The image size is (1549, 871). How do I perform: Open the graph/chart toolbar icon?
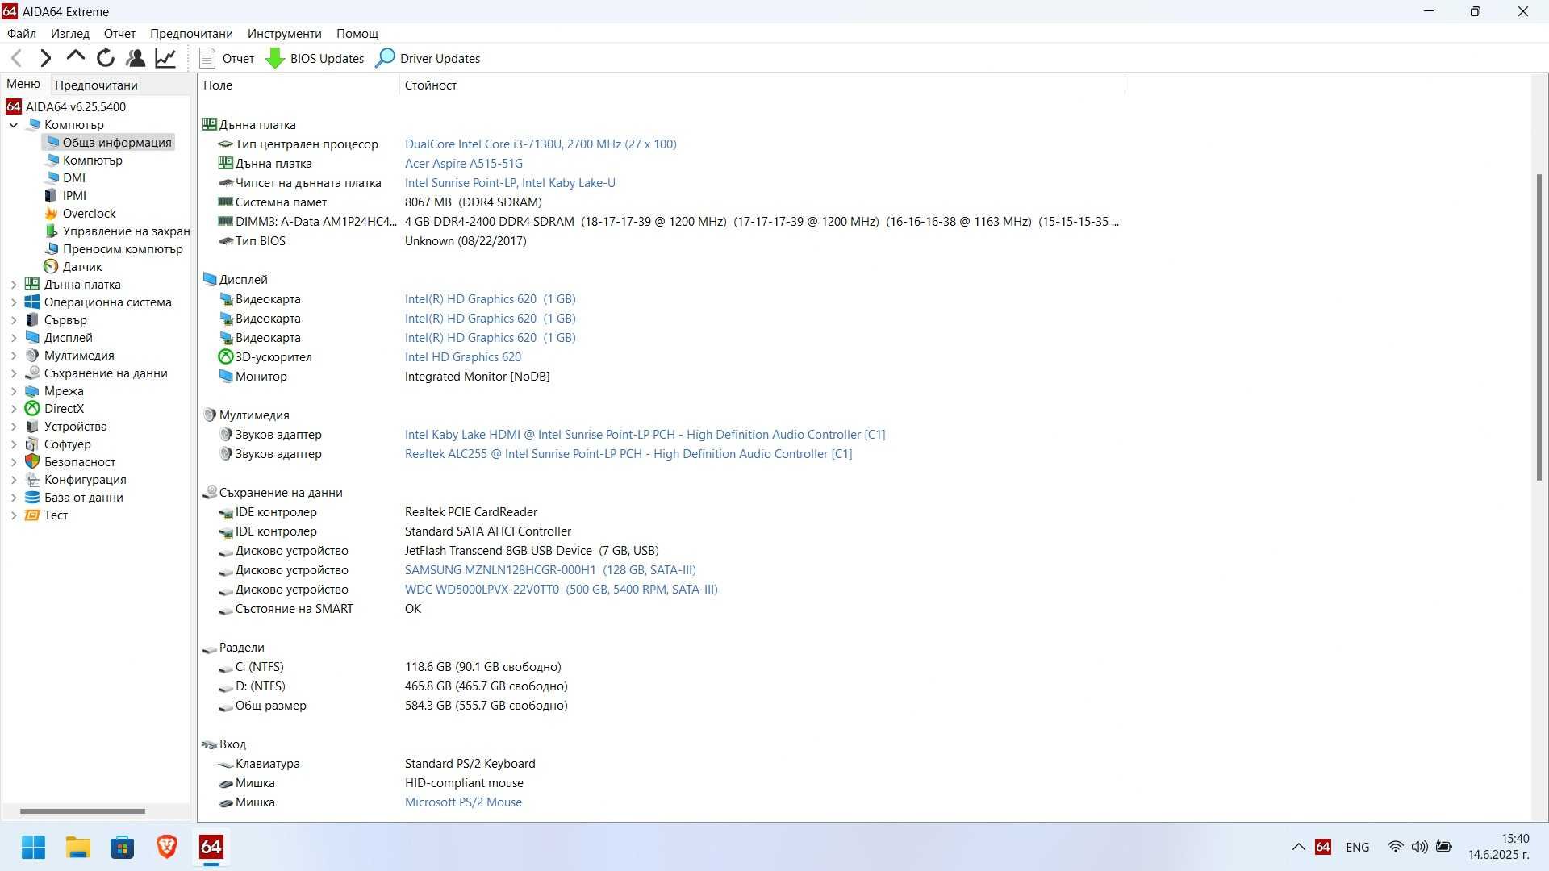tap(165, 58)
